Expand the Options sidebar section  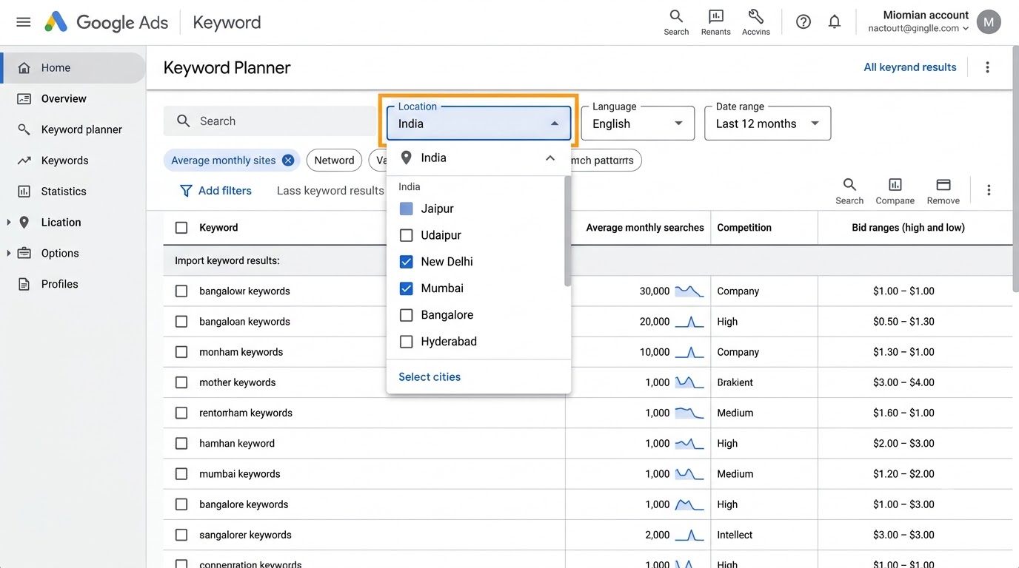(x=8, y=253)
